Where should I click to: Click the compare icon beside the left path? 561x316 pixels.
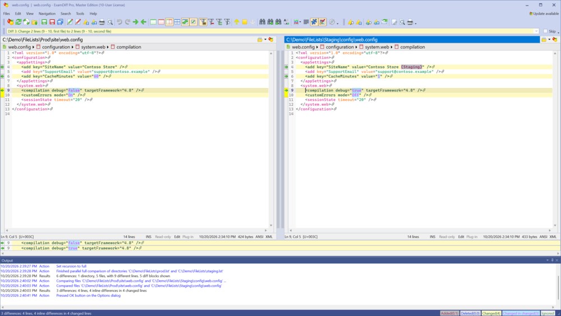click(x=271, y=40)
